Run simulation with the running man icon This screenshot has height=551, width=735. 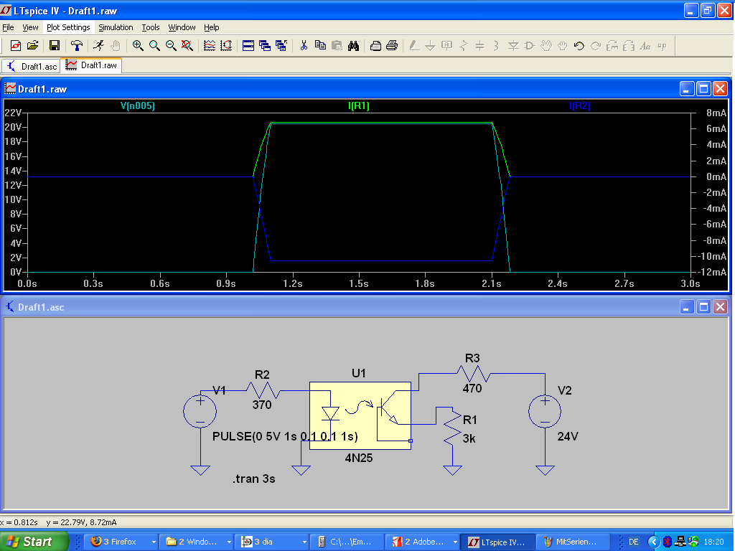(98, 46)
